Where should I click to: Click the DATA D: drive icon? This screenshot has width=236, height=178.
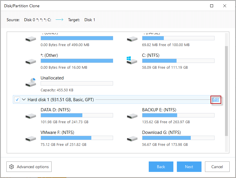30,115
